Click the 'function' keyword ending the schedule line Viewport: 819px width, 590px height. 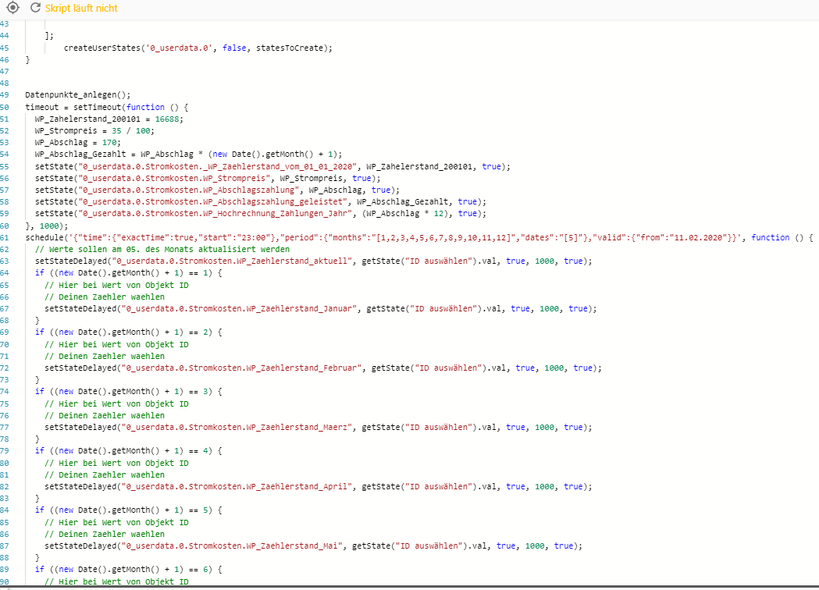[771, 237]
